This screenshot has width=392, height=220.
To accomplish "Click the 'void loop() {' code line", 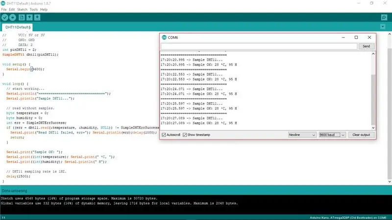I will pyautogui.click(x=15, y=84).
